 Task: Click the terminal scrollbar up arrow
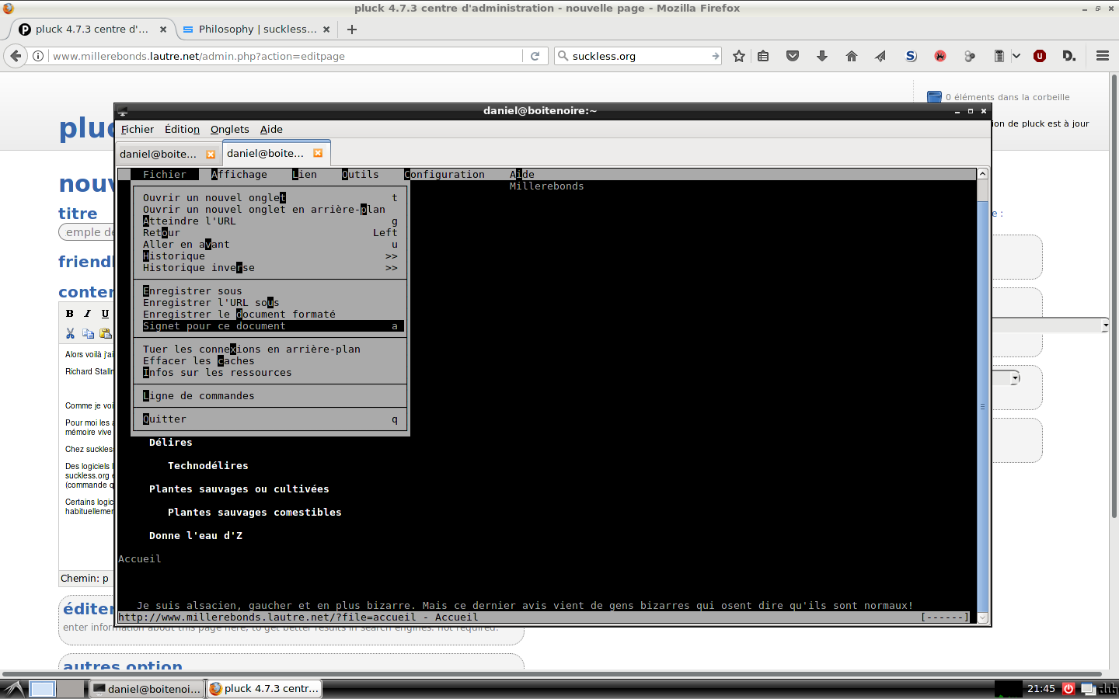point(982,174)
